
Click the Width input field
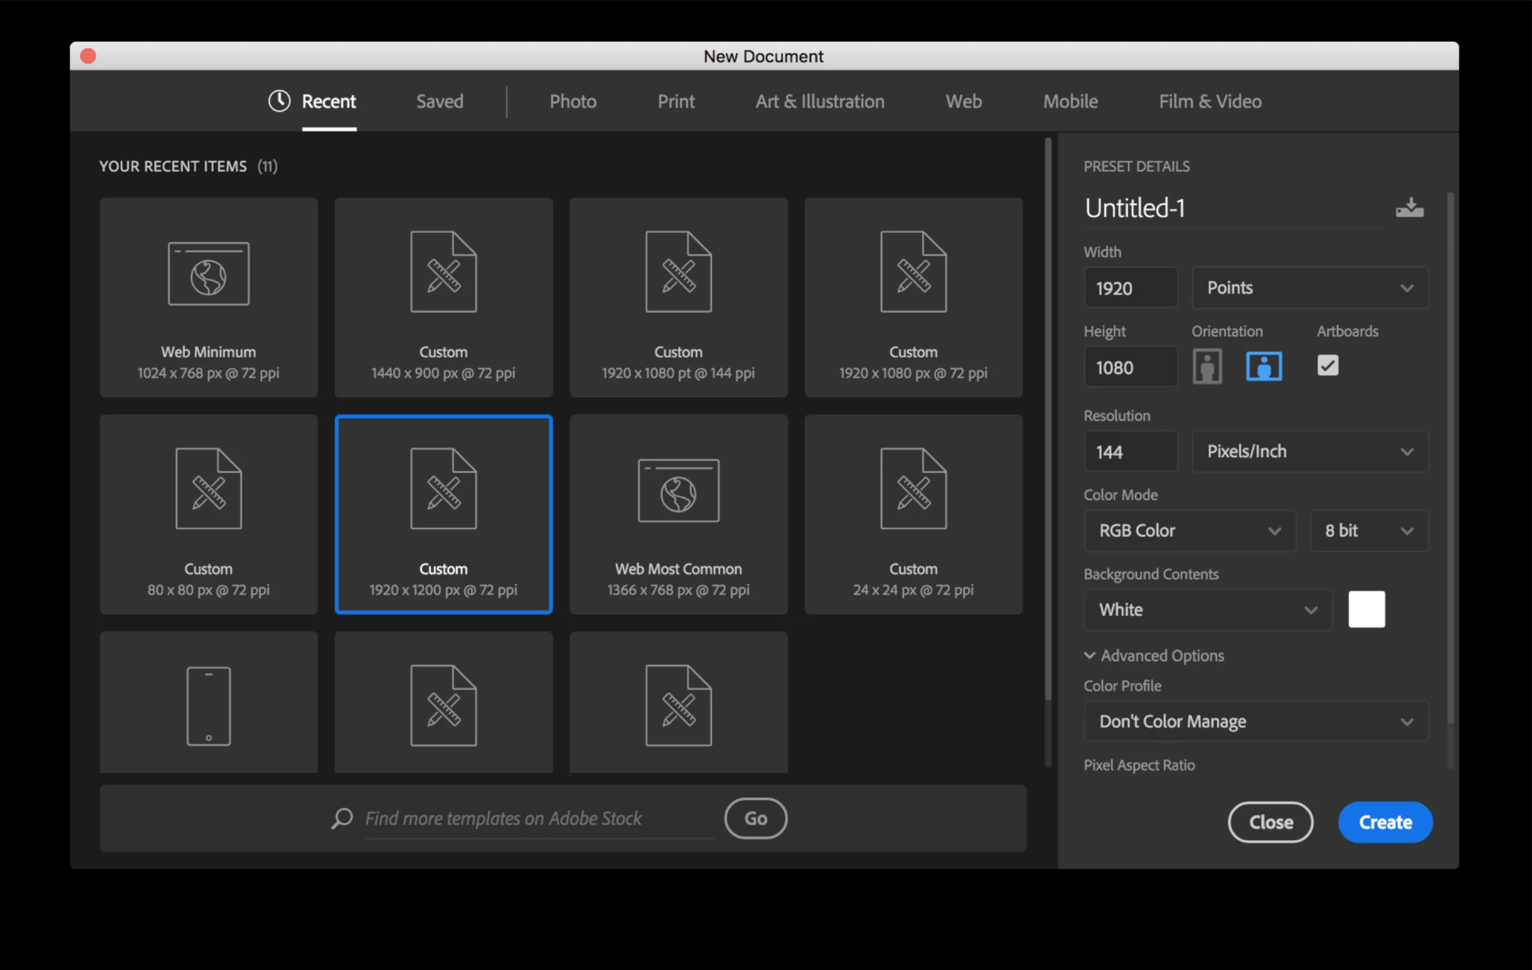[x=1130, y=287]
